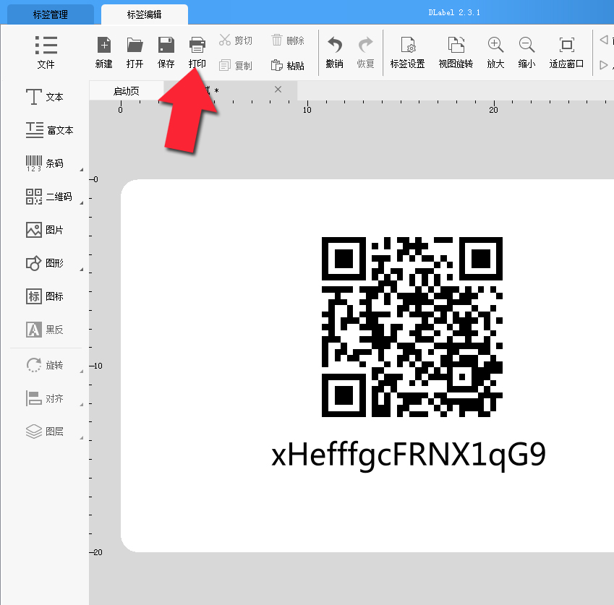Paste from clipboard using 粘贴
Viewport: 614px width, 605px height.
288,65
